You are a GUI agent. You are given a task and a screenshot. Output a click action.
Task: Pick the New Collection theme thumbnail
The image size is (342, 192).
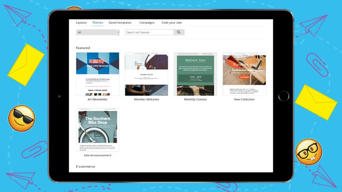(x=244, y=74)
